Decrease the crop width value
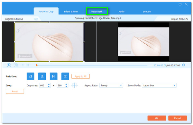Screen dimensions: 193x125 [x=49, y=86]
